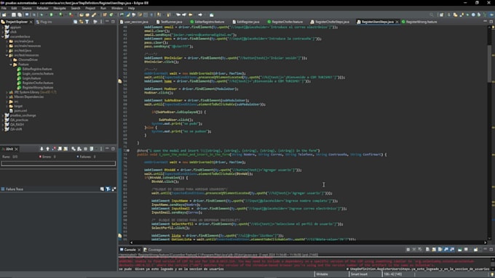Image resolution: width=495 pixels, height=278 pixels.
Task: Click the Save All toolbar icon
Action: pyautogui.click(x=20, y=15)
